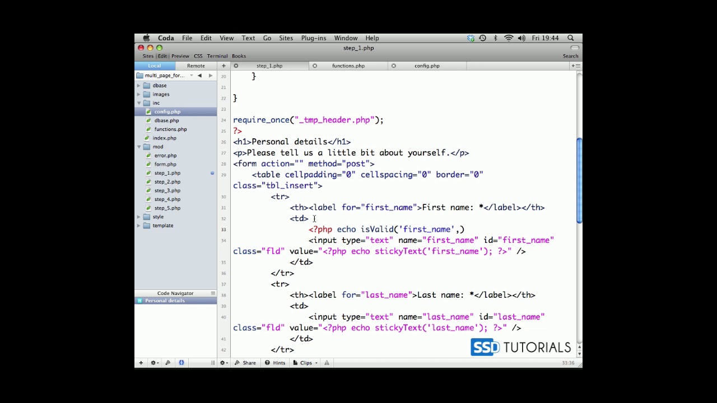Toggle the Code Navigator braces icon

point(181,363)
